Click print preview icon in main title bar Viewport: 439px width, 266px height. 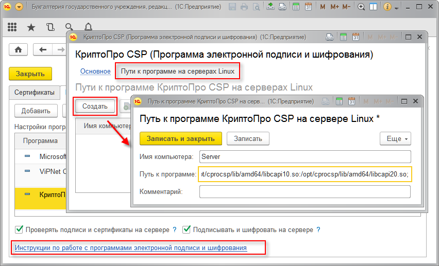point(256,7)
